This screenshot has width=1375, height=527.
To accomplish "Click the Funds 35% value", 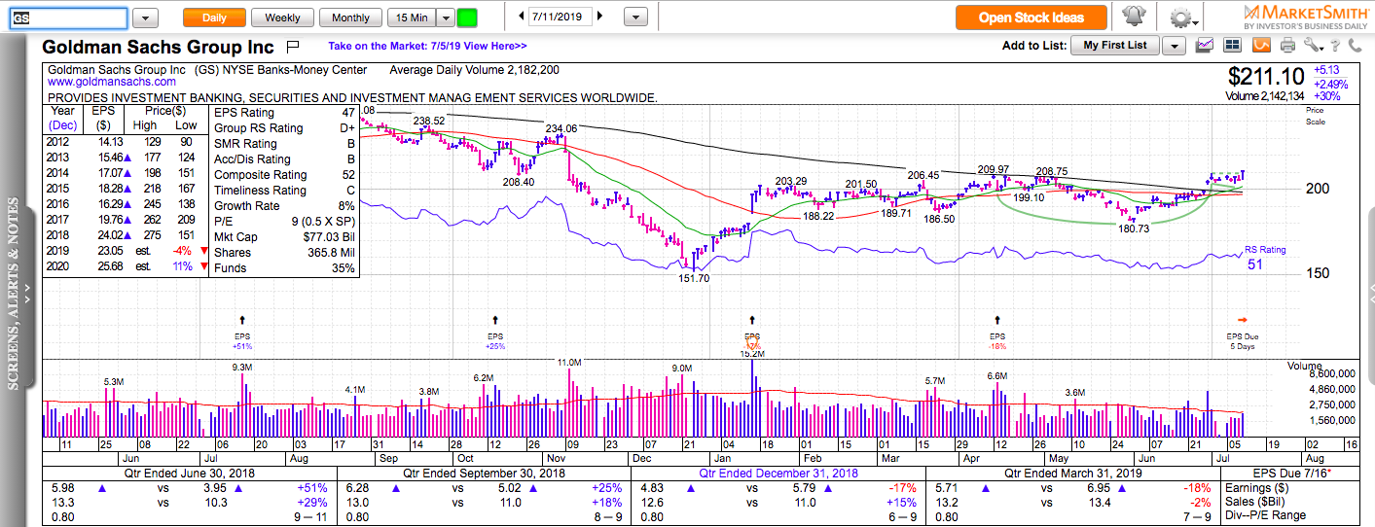I will pyautogui.click(x=343, y=268).
